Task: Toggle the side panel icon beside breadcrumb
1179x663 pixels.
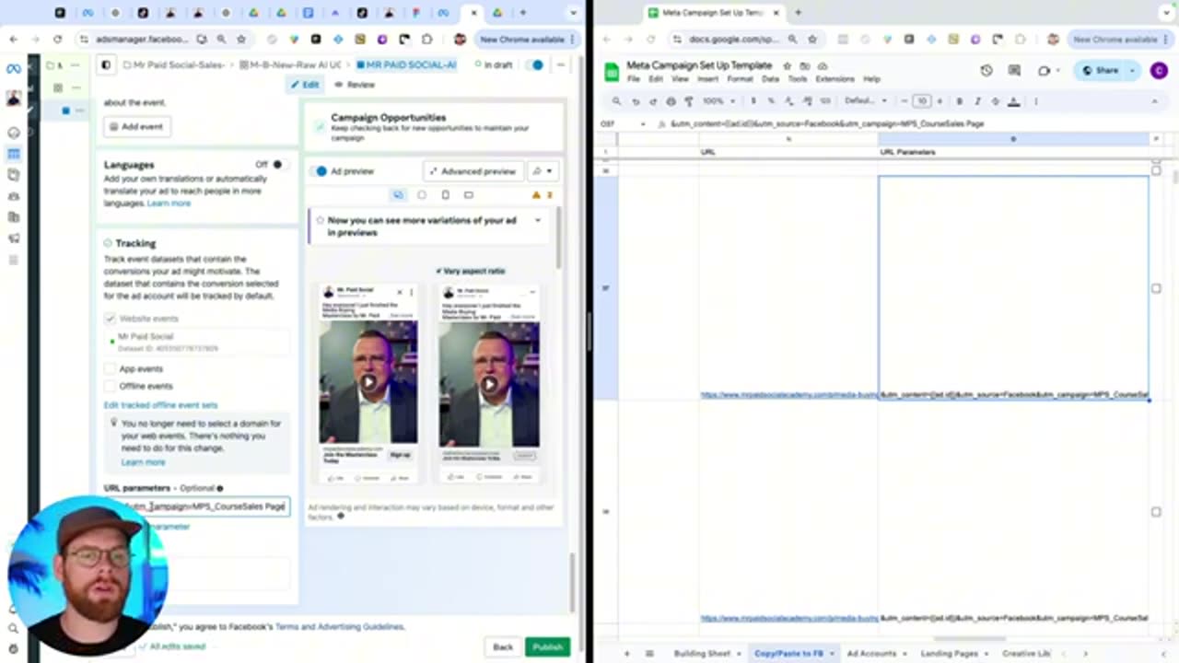Action: [x=106, y=65]
